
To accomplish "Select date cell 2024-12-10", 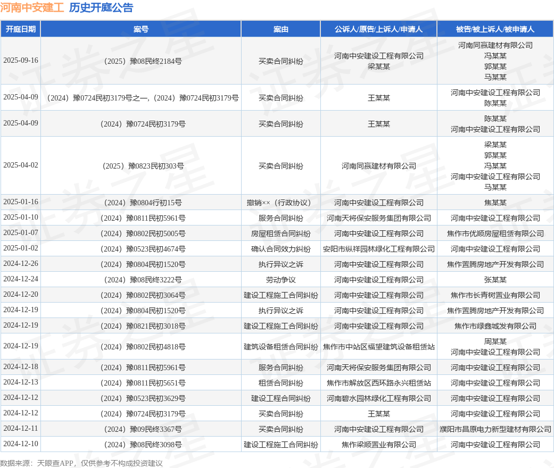I will click(21, 444).
